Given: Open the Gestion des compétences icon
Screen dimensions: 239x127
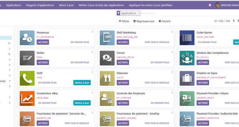Looking at the screenshot, I should 187,58.
